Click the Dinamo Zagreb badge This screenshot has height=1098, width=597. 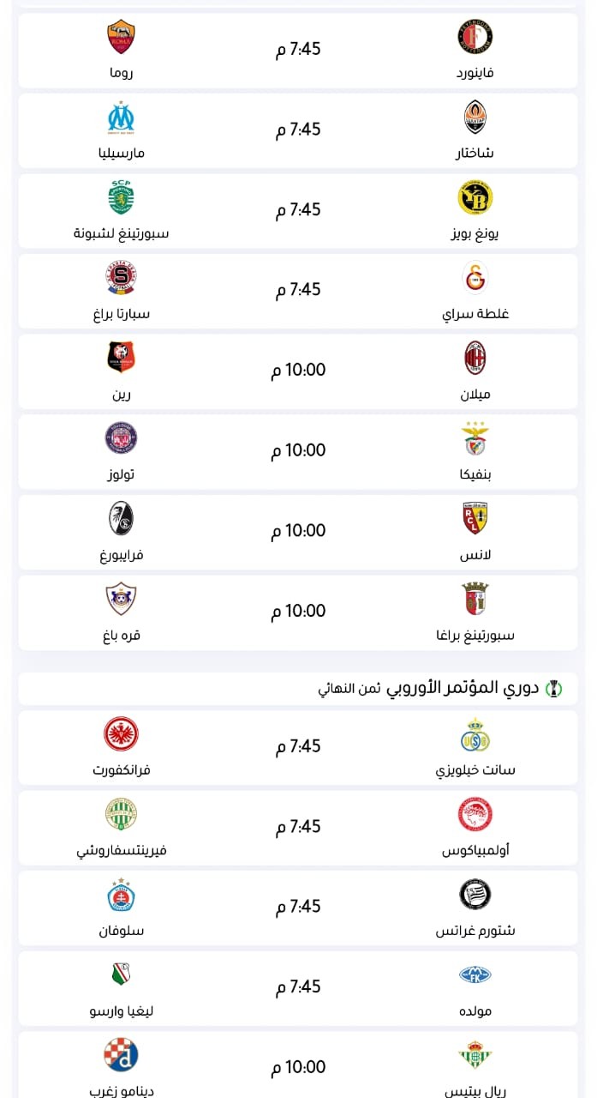click(x=121, y=1055)
